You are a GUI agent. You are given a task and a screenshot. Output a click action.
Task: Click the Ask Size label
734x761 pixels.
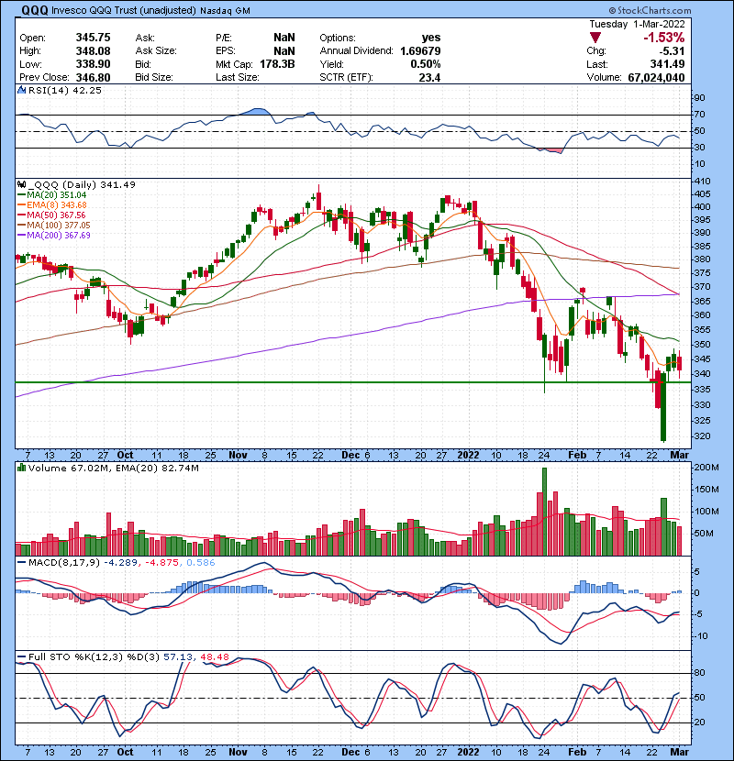[156, 51]
